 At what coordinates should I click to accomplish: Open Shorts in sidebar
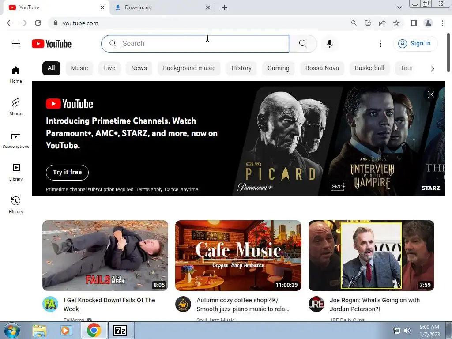16,107
